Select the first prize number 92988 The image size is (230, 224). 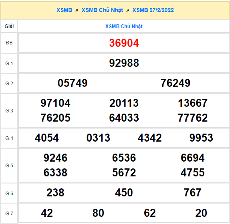(124, 63)
